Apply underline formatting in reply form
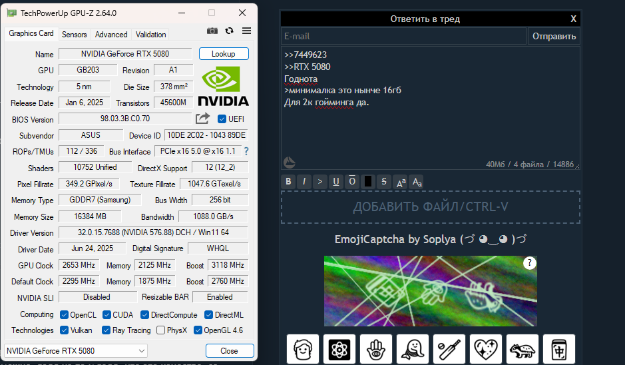 [x=336, y=182]
